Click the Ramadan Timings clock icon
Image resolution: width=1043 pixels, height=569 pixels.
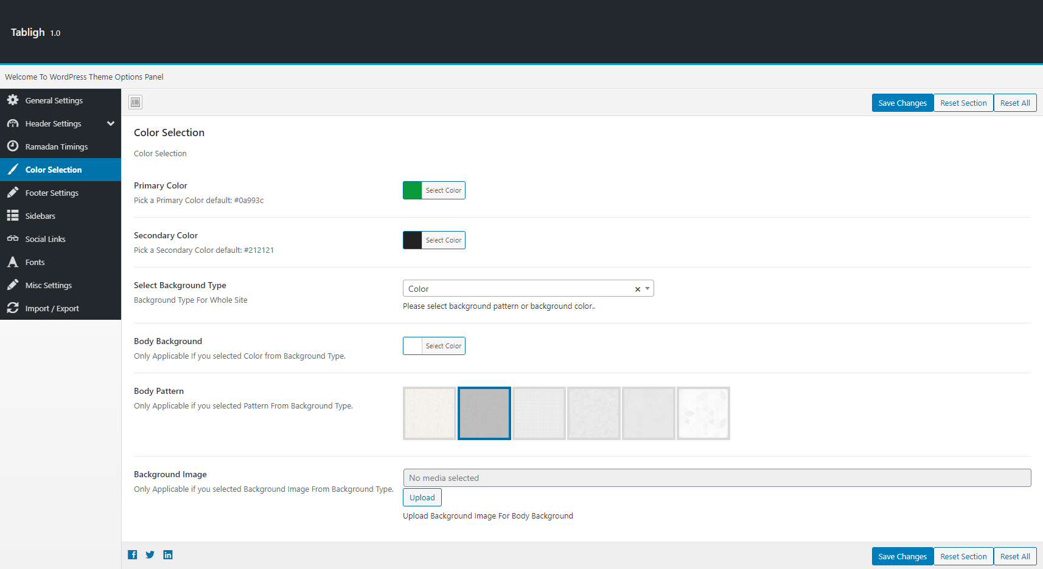tap(13, 147)
